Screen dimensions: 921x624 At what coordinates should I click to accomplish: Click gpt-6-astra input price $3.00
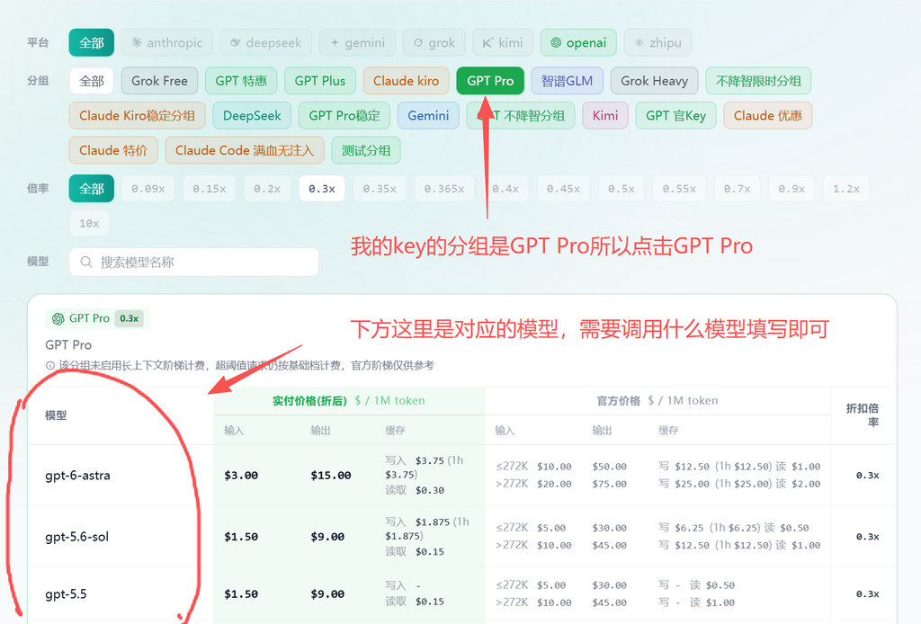241,476
